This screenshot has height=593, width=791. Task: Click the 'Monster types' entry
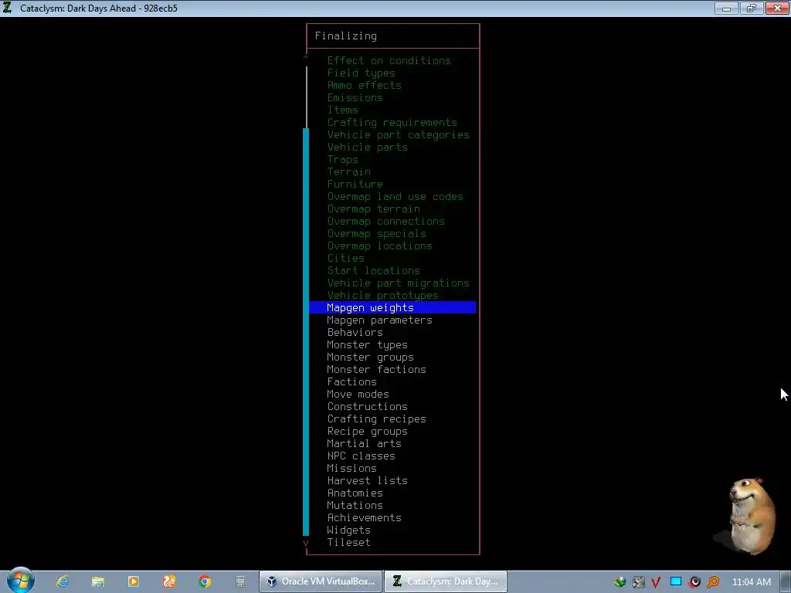[x=367, y=345]
